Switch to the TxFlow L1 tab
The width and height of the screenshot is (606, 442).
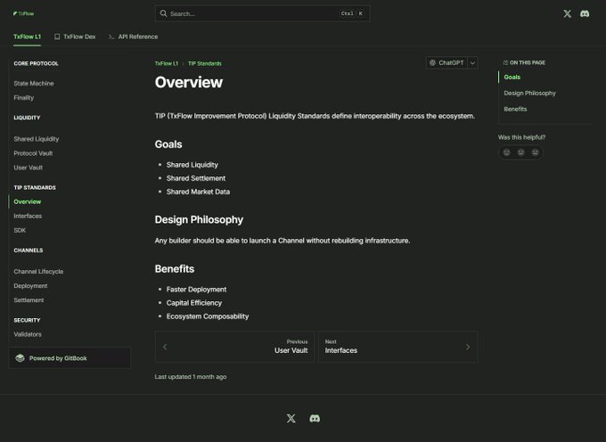click(x=27, y=37)
